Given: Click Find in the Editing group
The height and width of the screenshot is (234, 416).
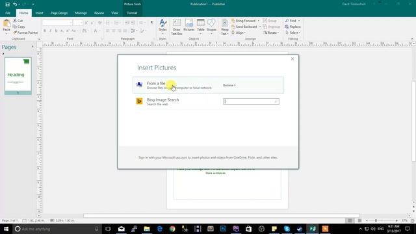Looking at the screenshot, I should 291,21.
